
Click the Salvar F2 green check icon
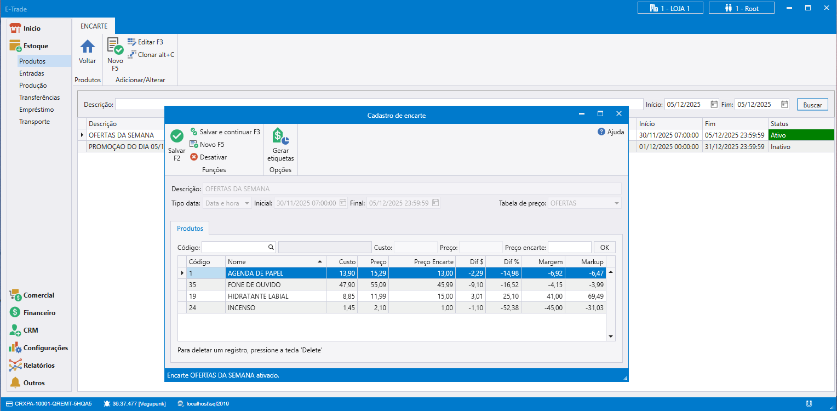[x=177, y=136]
